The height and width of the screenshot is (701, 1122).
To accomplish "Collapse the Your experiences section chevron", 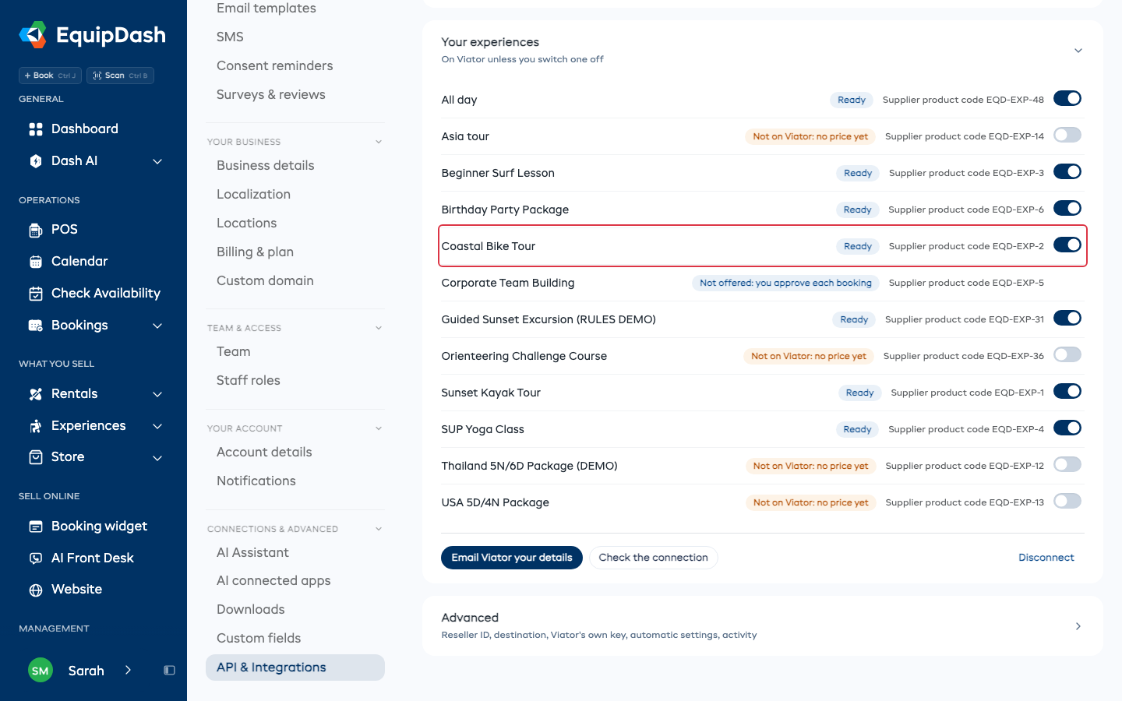I will 1078,51.
